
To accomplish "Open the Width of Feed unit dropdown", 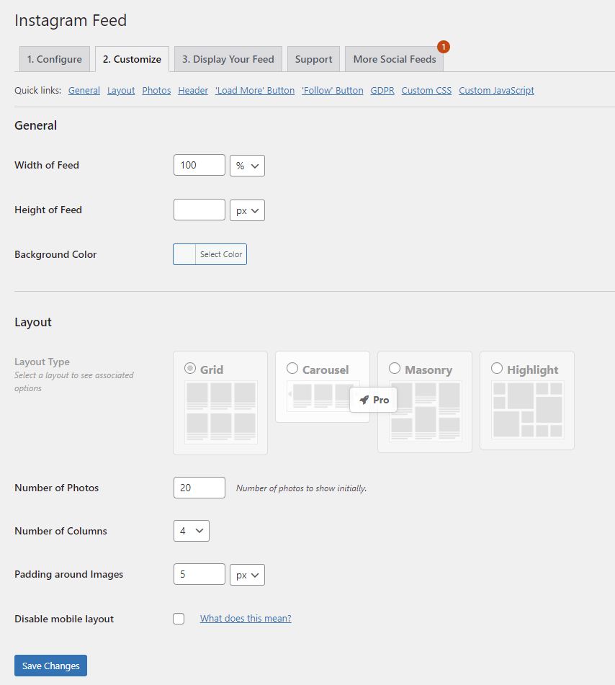I will (247, 166).
